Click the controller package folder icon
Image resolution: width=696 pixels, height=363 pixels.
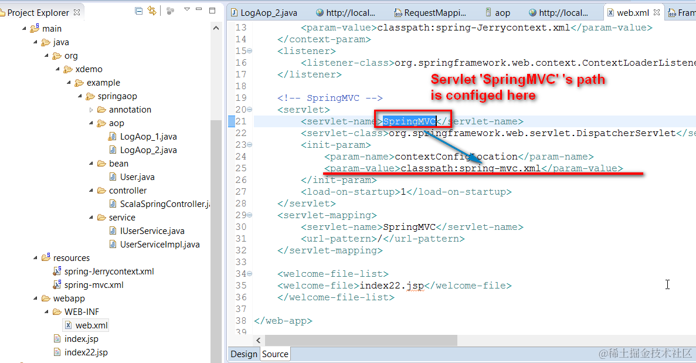pos(101,190)
